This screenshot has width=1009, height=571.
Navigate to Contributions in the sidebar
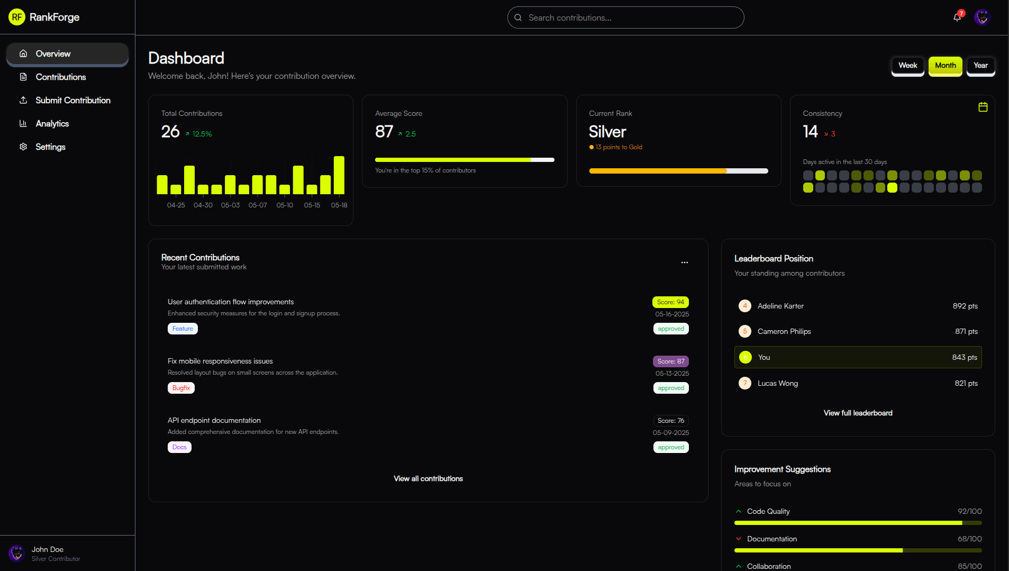61,77
